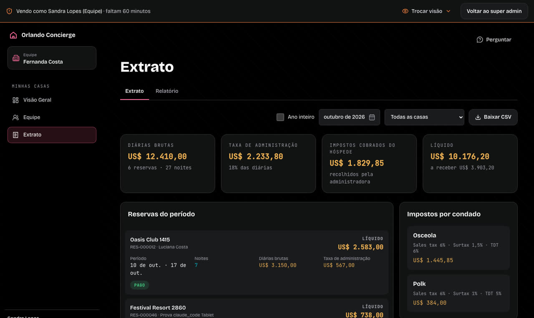Click the Orlando Concierge brand name
Image resolution: width=534 pixels, height=318 pixels.
[x=48, y=35]
